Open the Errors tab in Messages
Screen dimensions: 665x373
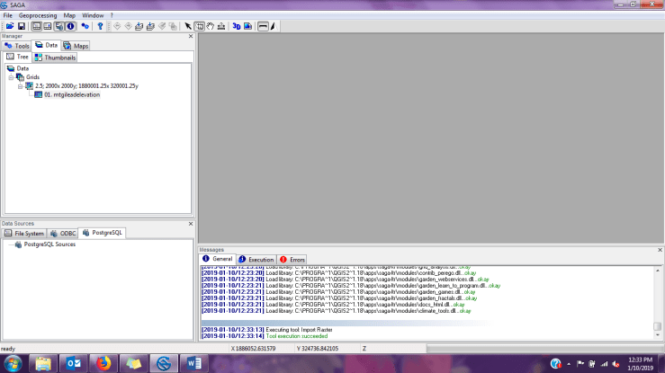coord(292,259)
